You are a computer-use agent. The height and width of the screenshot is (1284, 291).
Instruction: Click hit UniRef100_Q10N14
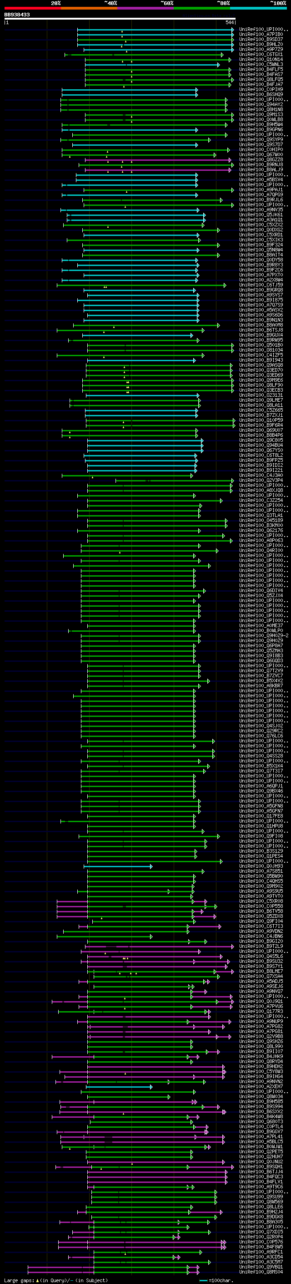point(261,59)
